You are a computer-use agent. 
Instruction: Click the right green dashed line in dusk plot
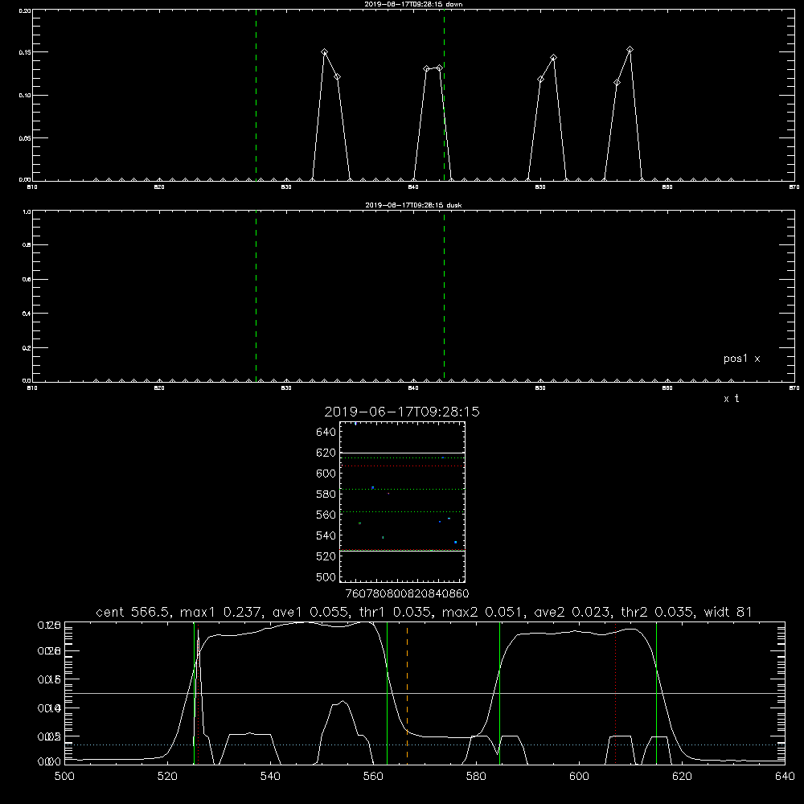click(x=444, y=296)
